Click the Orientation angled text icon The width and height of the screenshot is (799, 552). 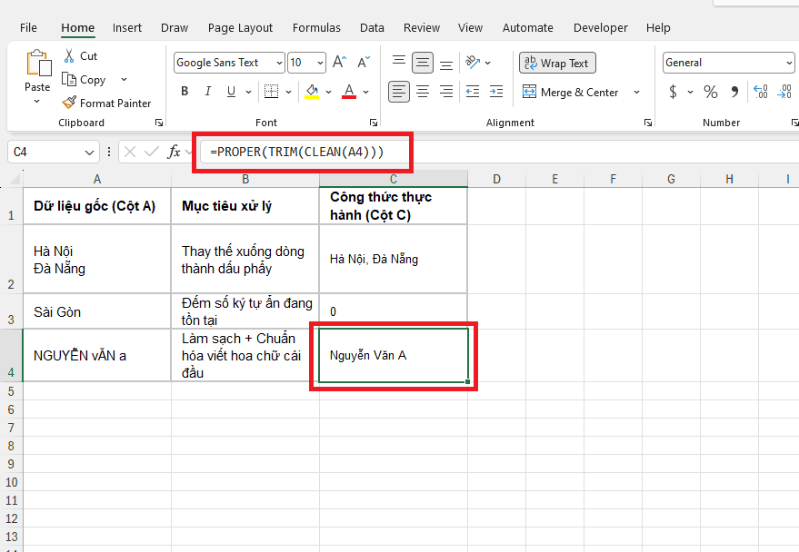click(473, 62)
